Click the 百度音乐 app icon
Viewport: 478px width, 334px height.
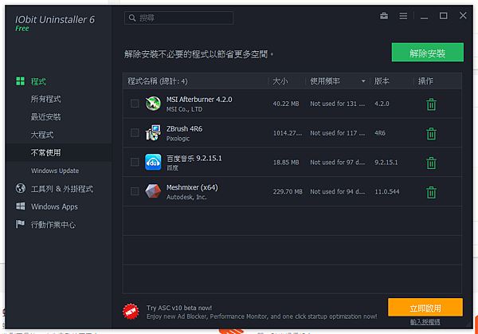(153, 162)
